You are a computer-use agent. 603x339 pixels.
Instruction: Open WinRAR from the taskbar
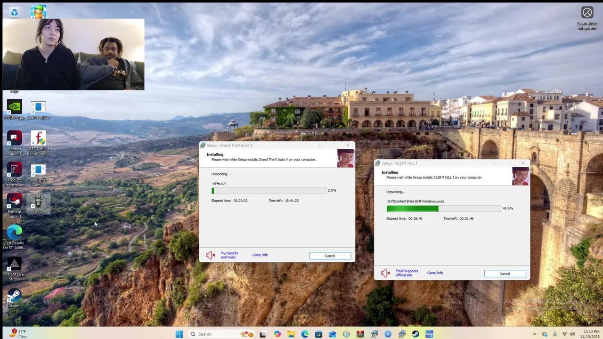[360, 334]
